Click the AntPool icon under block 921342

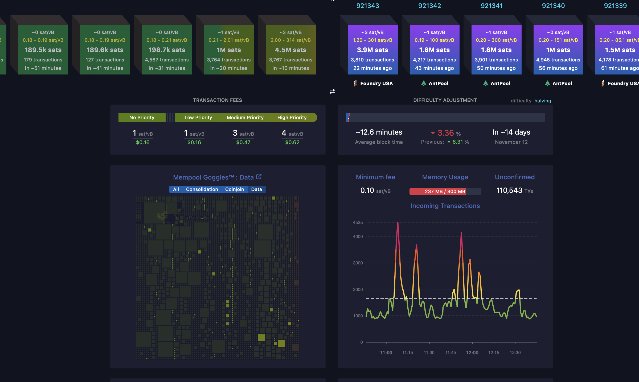coord(424,84)
